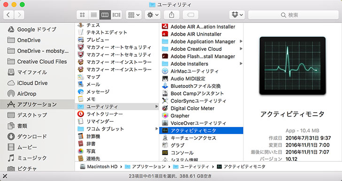
Task: Click the 検索 search field
Action: pyautogui.click(x=293, y=15)
